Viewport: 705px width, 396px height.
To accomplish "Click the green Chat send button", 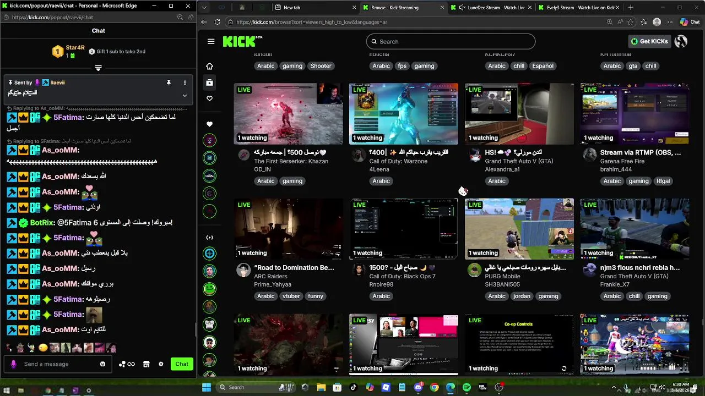I will [182, 364].
